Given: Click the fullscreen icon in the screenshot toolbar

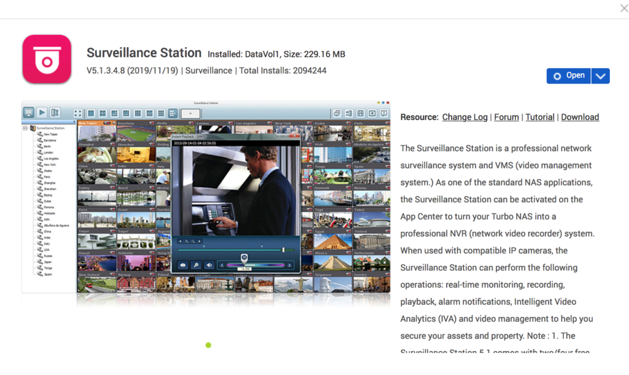Looking at the screenshot, I should coord(78,113).
